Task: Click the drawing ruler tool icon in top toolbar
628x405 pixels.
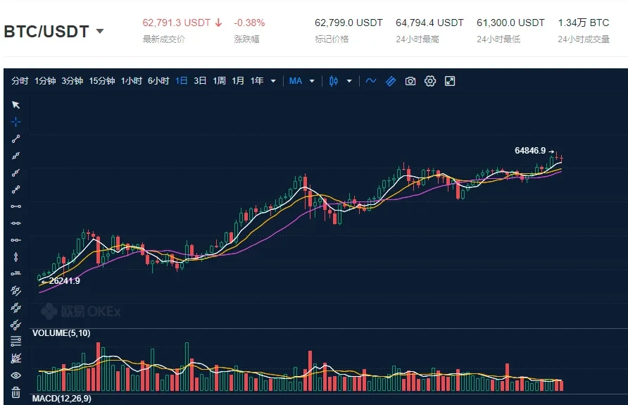Action: 391,81
